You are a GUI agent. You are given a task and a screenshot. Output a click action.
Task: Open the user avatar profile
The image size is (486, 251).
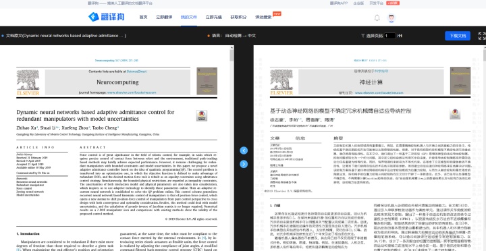391,18
